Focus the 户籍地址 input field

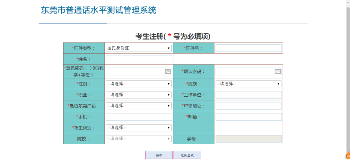249,106
